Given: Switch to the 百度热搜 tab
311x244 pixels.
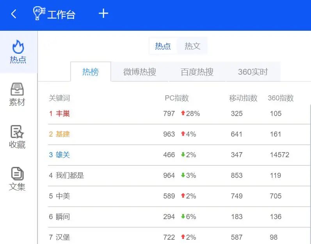Looking at the screenshot, I should [x=197, y=72].
